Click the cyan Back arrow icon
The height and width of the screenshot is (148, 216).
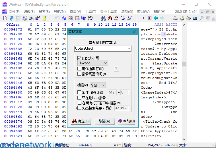tap(156, 18)
